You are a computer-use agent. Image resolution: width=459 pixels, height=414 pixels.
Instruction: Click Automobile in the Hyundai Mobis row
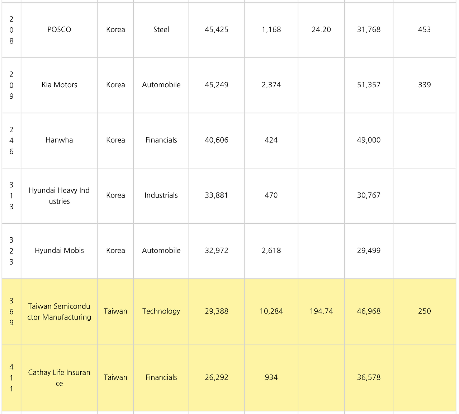click(x=161, y=251)
